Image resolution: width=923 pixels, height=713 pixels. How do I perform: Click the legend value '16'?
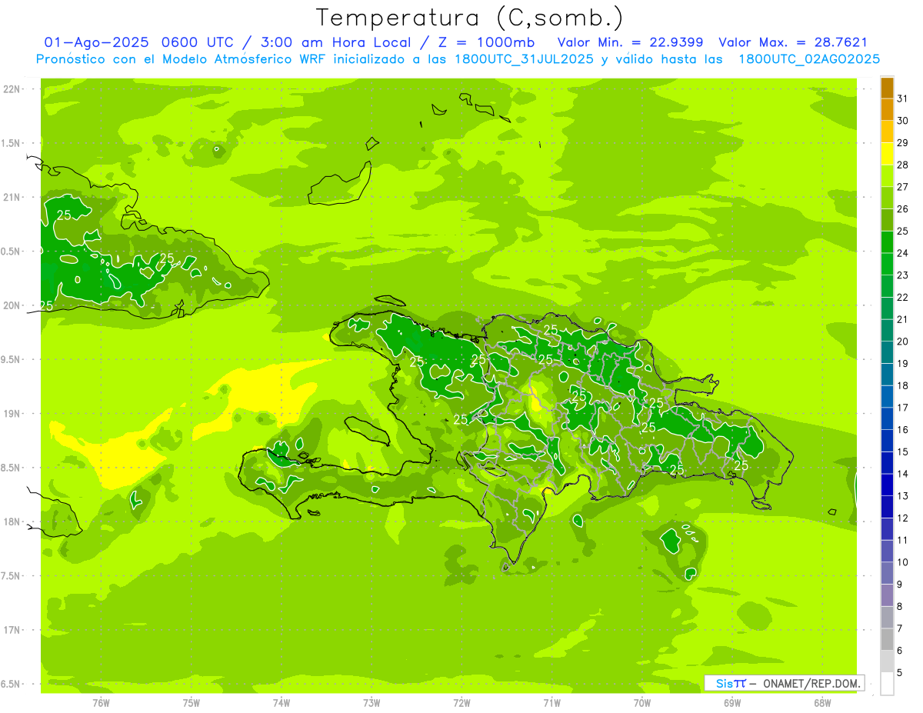click(903, 430)
